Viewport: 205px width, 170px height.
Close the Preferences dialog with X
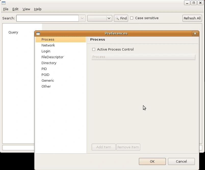[x=195, y=33]
